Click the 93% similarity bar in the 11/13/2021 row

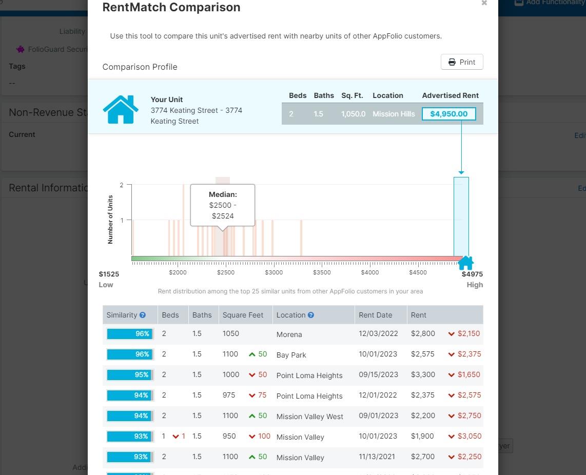pos(130,457)
